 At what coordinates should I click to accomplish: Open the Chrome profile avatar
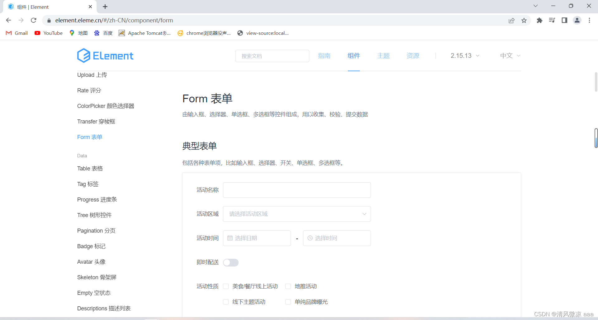click(x=577, y=20)
